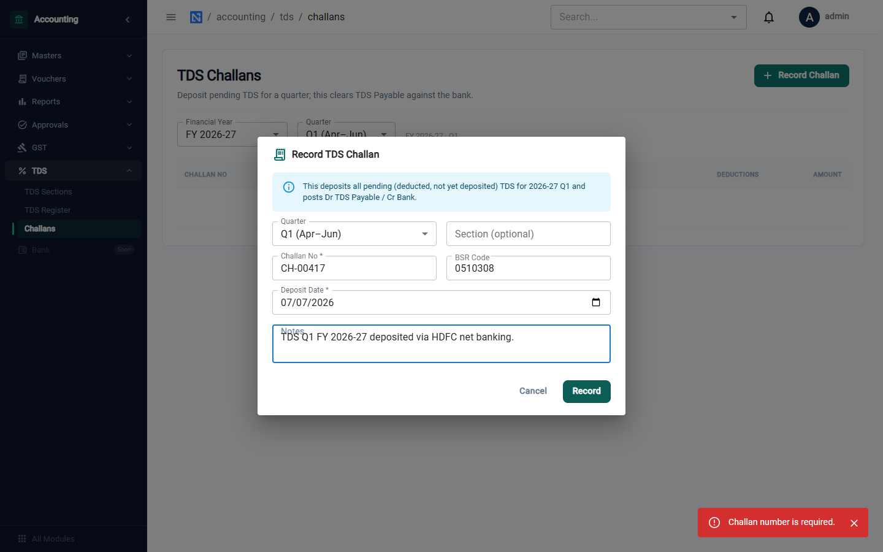Go to the accounting breadcrumb link
The width and height of the screenshot is (883, 552).
(x=241, y=17)
